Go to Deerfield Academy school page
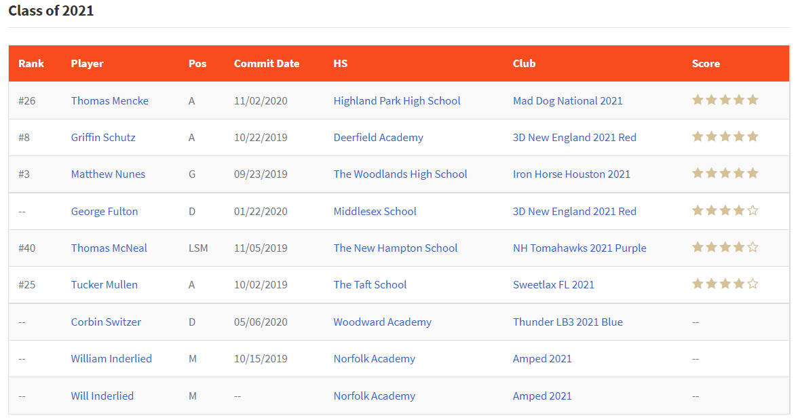 point(378,137)
